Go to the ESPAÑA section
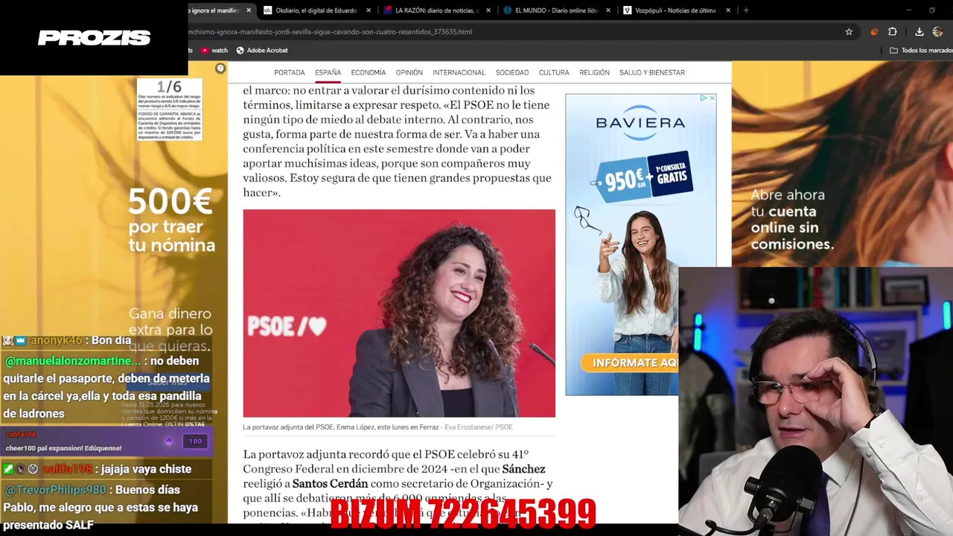The image size is (953, 536). coord(328,72)
